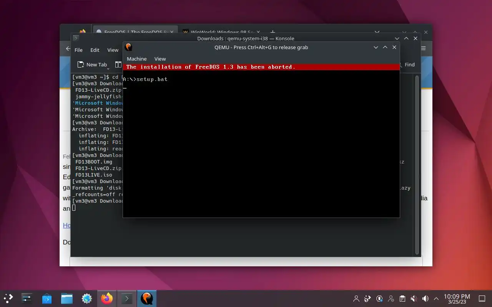Click the sliders icon next to the application launcher

pyautogui.click(x=27, y=298)
